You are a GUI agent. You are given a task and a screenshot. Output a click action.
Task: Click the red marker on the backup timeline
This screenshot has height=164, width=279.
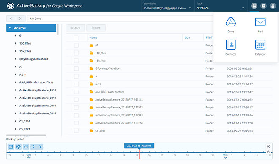coord(139,154)
